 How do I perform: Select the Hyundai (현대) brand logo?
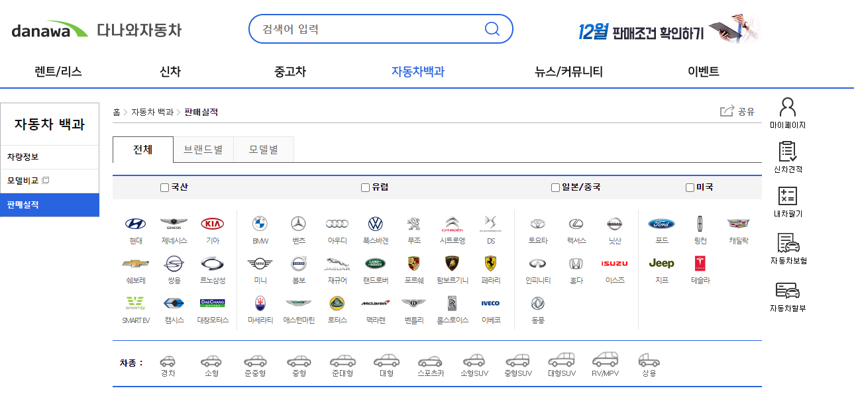click(x=136, y=224)
